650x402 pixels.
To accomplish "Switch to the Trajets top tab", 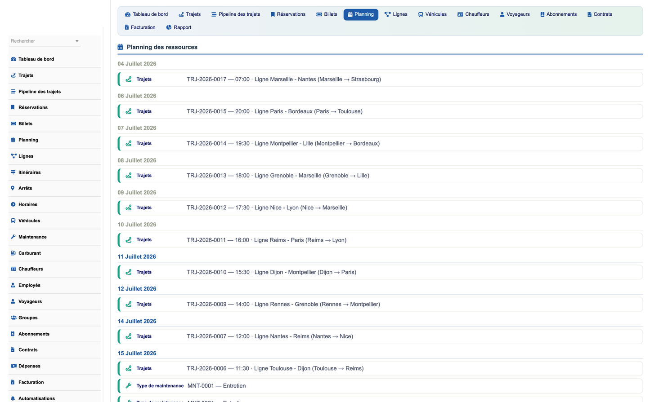I will pos(190,14).
